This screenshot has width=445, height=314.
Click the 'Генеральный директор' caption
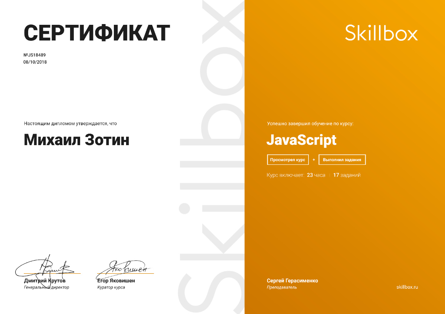coord(46,287)
